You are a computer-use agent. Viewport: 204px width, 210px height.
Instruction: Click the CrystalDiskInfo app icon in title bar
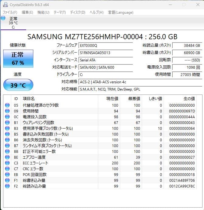tap(5, 5)
